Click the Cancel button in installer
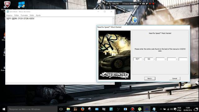199x112 pixels. [175, 78]
